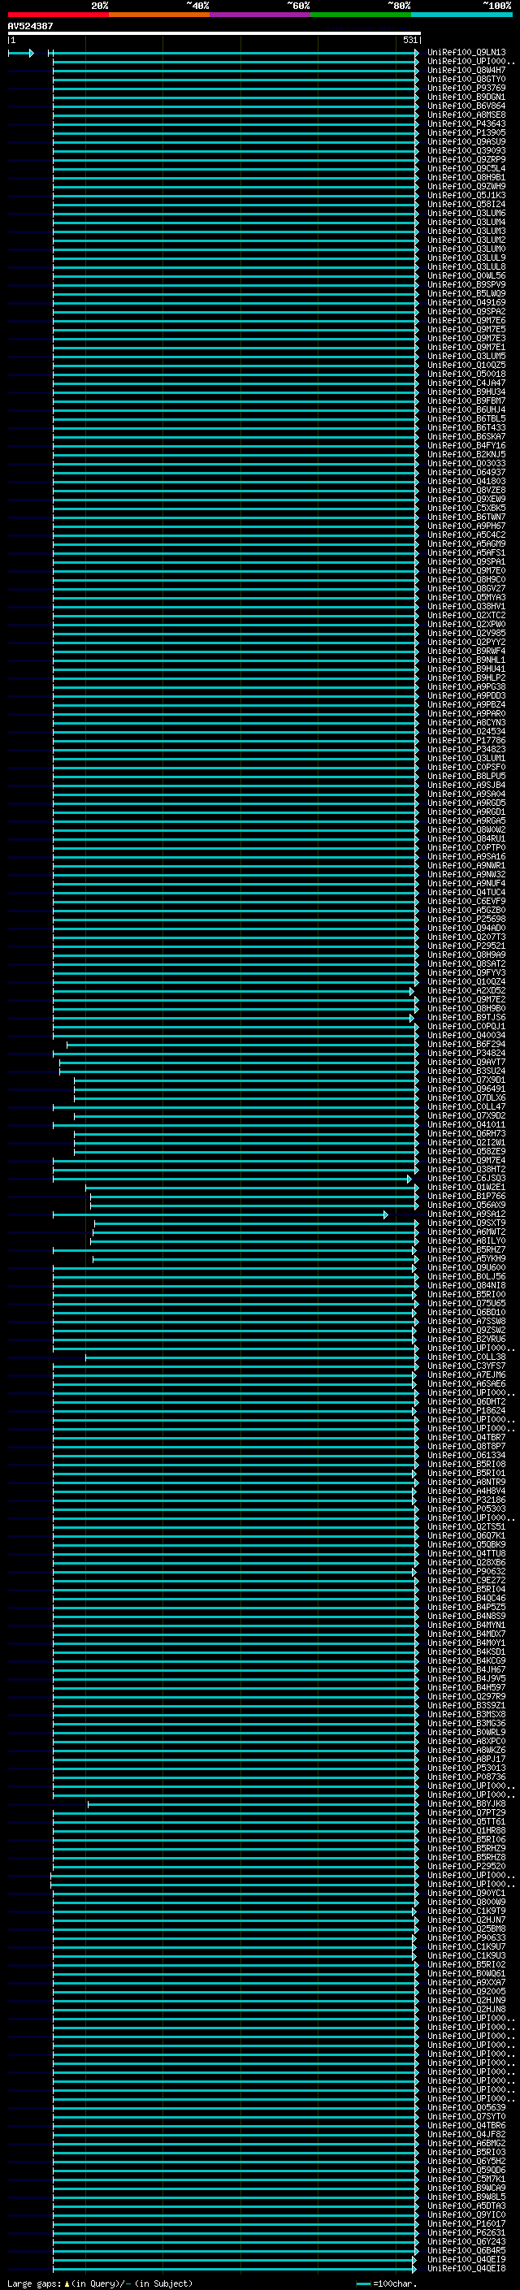
Task: Click the white query sequence ruler bar
Action: click(x=214, y=34)
